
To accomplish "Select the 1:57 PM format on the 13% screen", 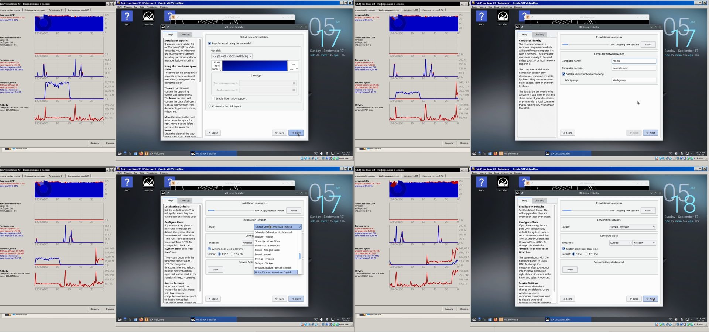I will click(232, 254).
